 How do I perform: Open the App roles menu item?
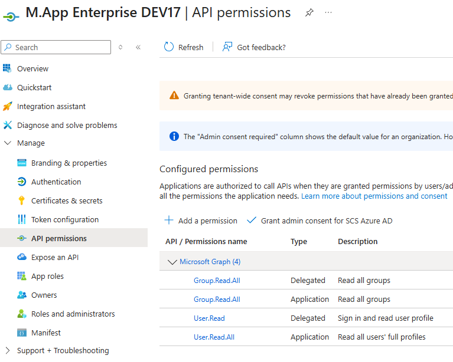[47, 276]
